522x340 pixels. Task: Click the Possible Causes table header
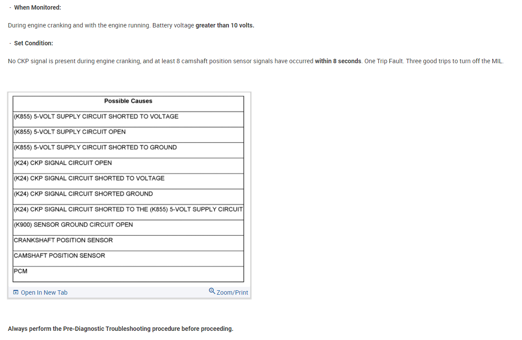click(128, 101)
